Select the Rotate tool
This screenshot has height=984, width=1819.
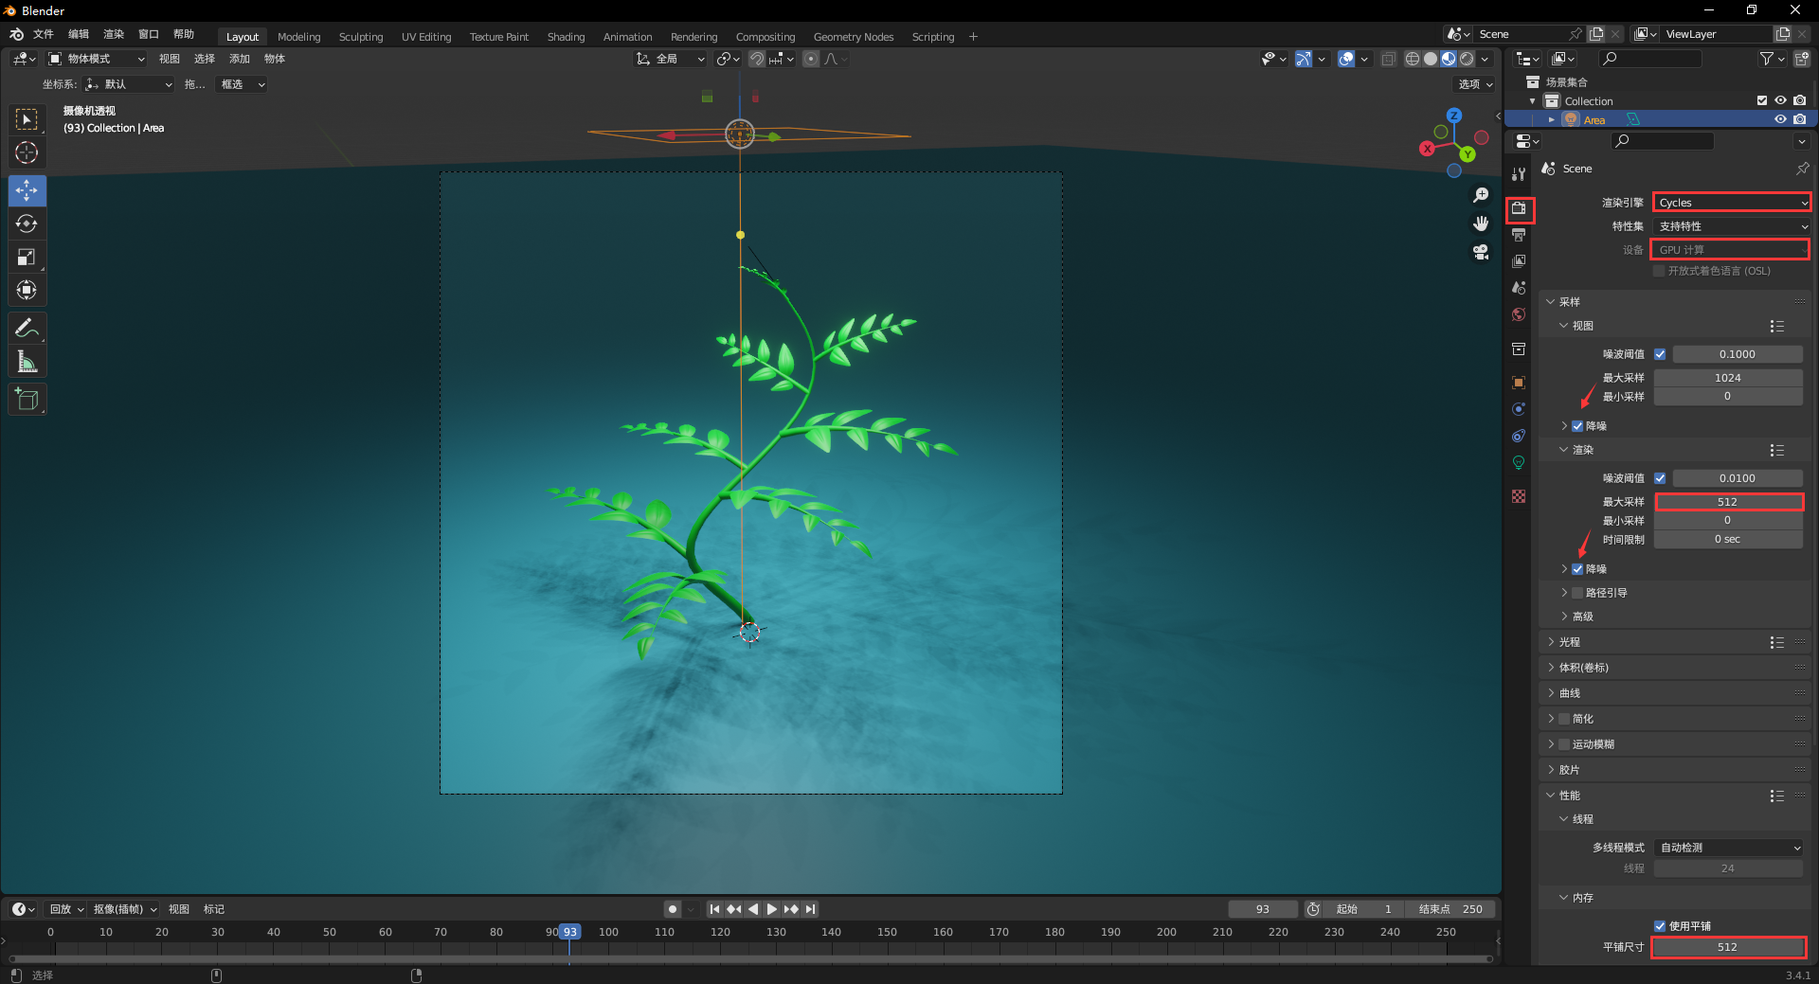(27, 224)
